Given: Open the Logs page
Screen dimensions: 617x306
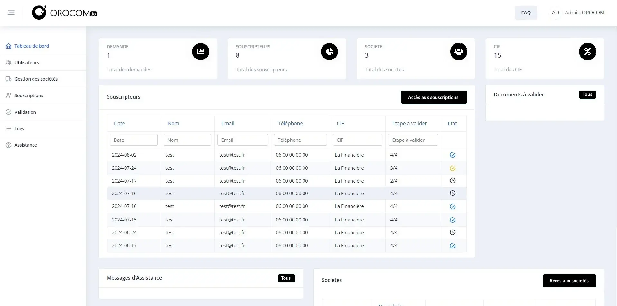Looking at the screenshot, I should [x=19, y=129].
